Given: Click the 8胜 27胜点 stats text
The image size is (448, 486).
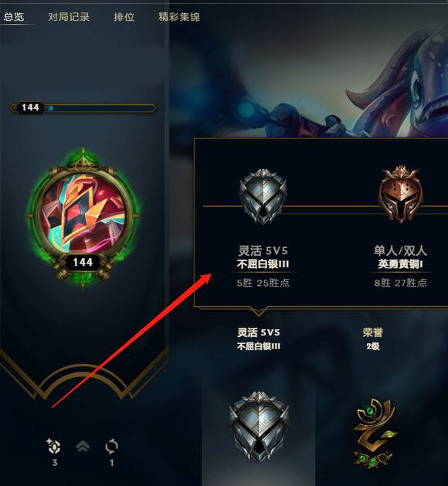Looking at the screenshot, I should pyautogui.click(x=400, y=283).
